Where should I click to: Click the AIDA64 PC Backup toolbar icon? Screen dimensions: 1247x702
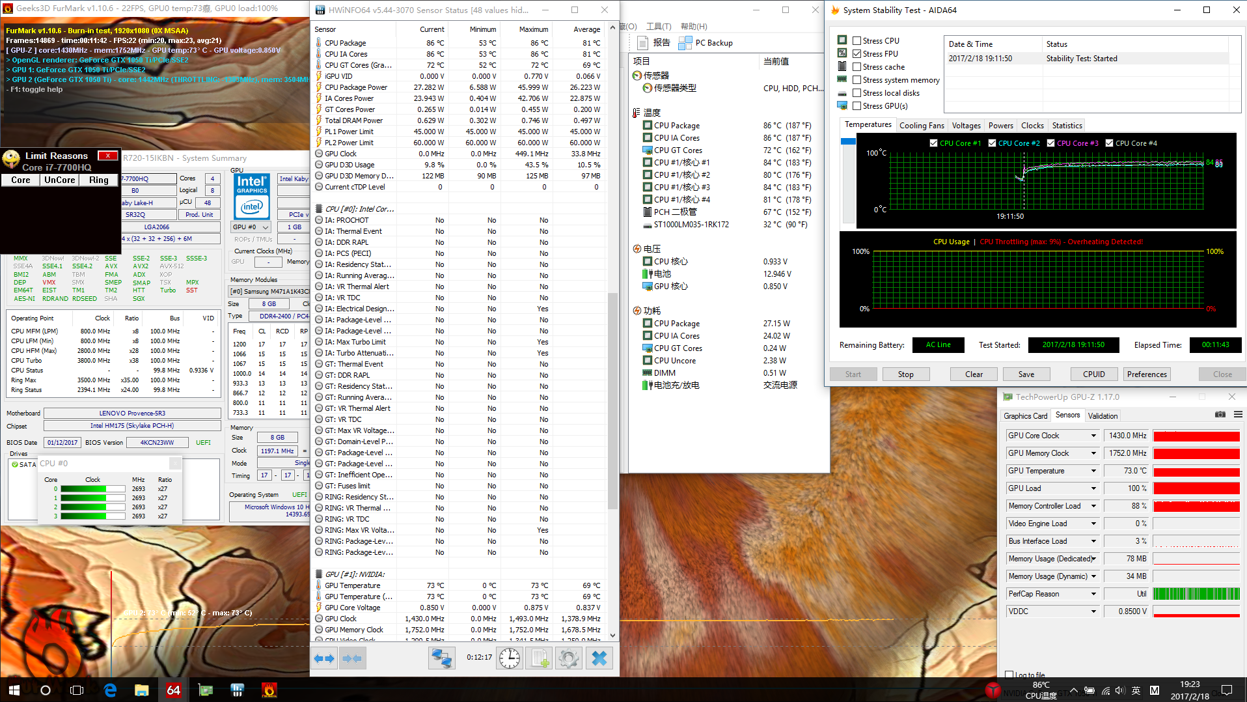685,43
